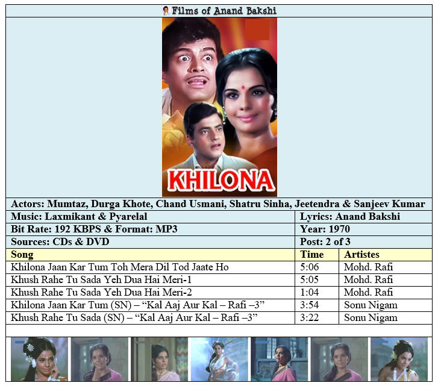Click 'Mohd. Rafi' next to 1:04
Image resolution: width=438 pixels, height=386 pixels.
point(386,292)
